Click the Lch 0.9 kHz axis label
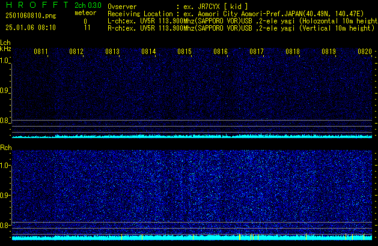This screenshot has height=246, width=378. click(x=4, y=91)
